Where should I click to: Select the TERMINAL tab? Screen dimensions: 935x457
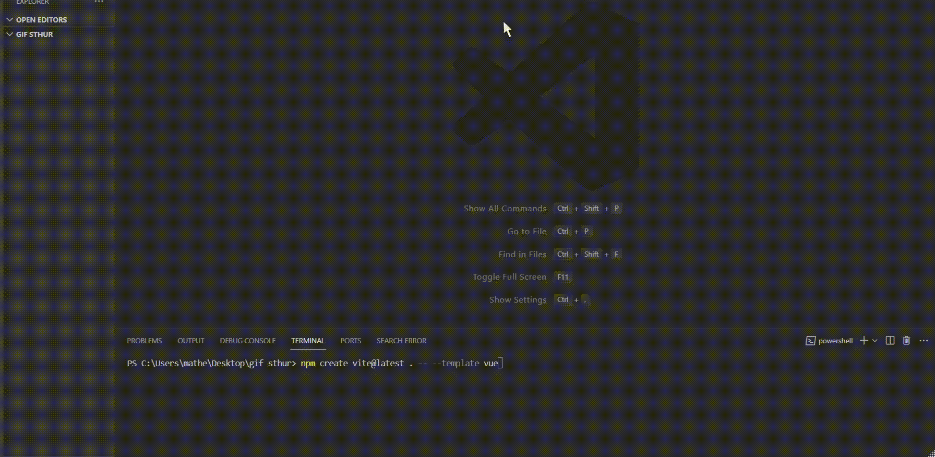(x=308, y=341)
